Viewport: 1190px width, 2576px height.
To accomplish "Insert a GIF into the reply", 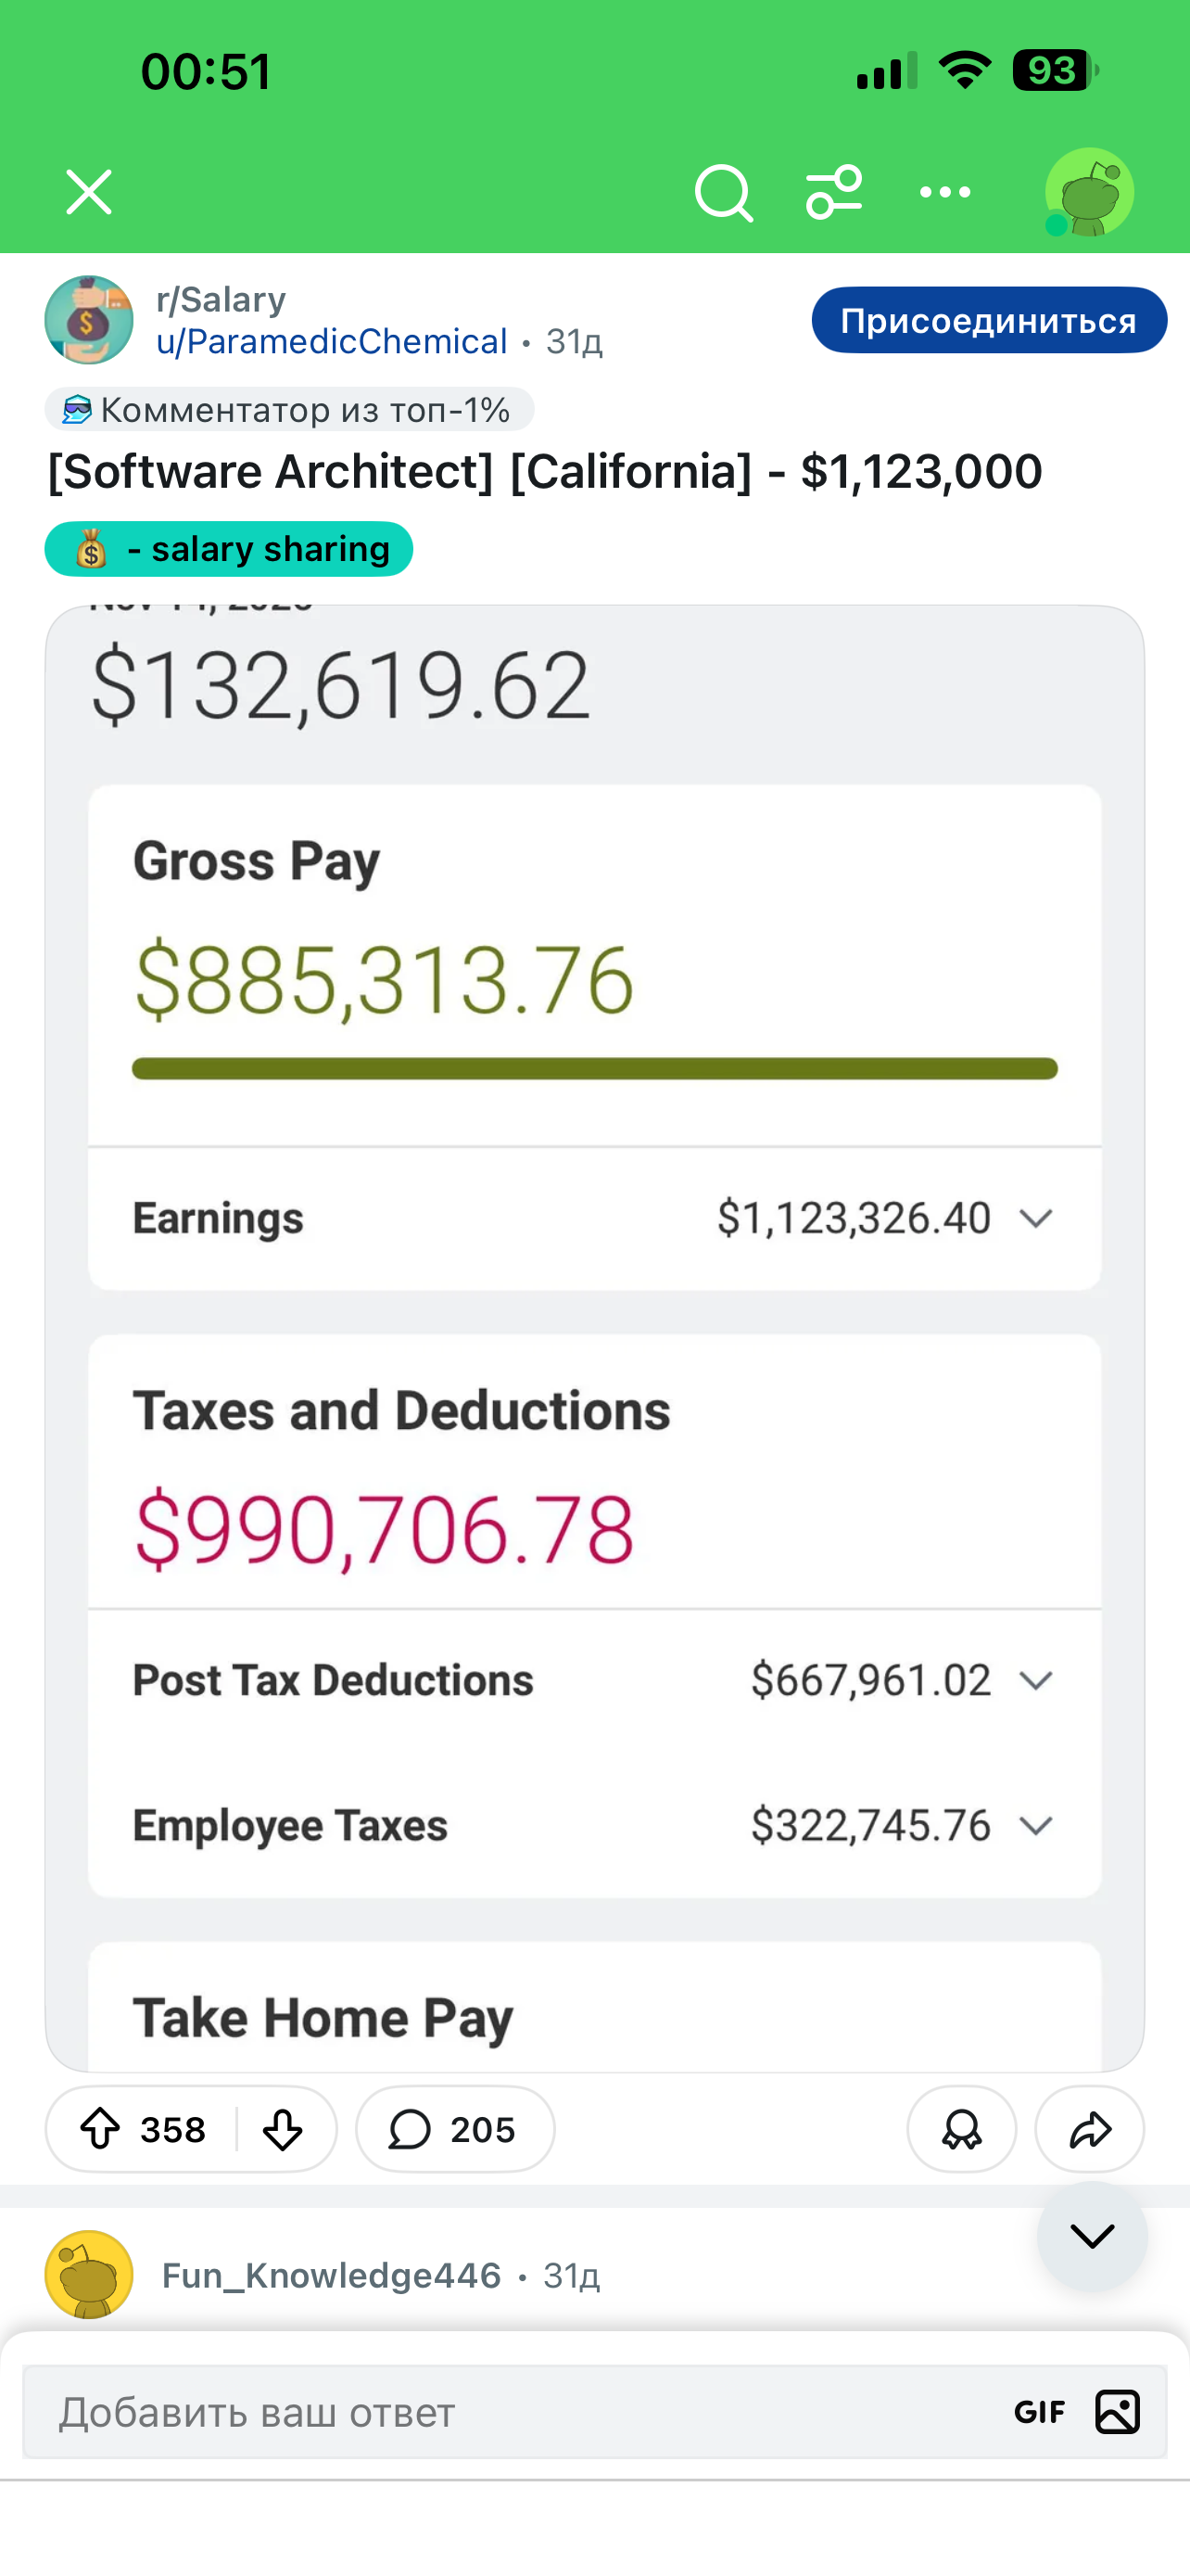I will [x=1039, y=2412].
